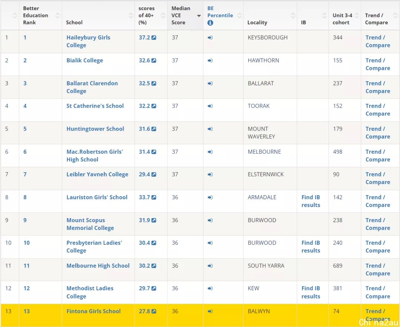Click the BE Percentile arrow icon for Fintona Girls School
400x327 pixels.
pyautogui.click(x=210, y=311)
